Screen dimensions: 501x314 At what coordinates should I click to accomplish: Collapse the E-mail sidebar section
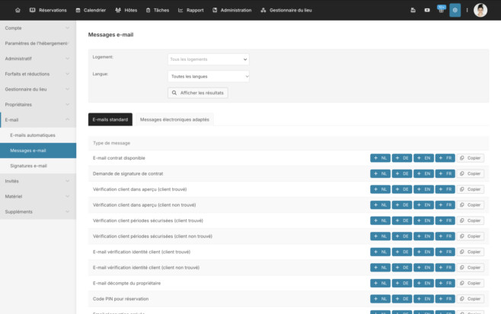(38, 120)
